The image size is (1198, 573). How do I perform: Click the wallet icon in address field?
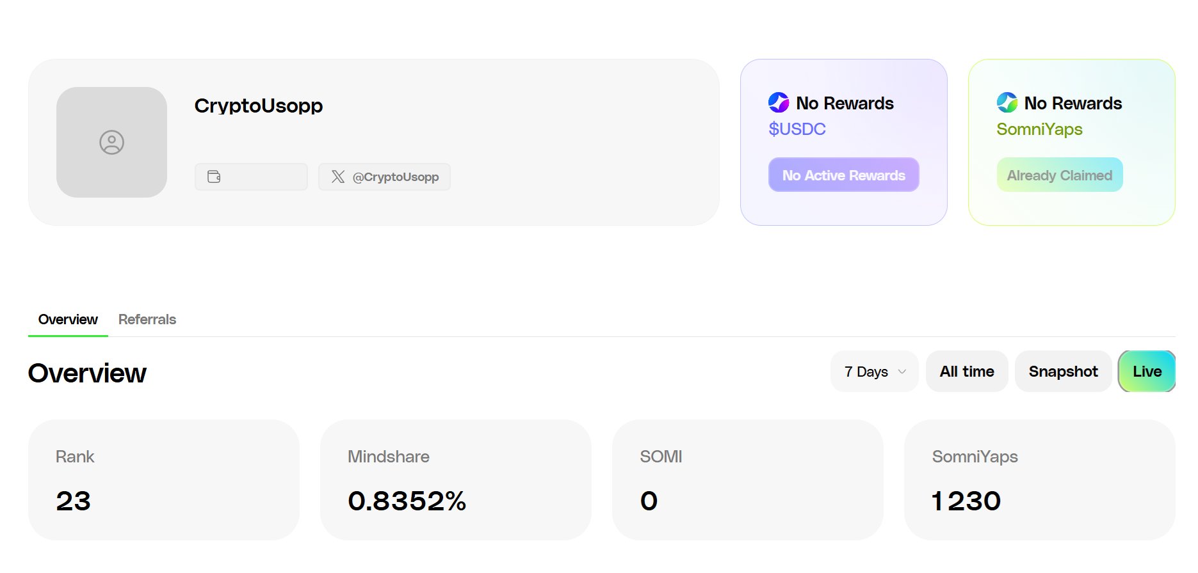(x=214, y=177)
